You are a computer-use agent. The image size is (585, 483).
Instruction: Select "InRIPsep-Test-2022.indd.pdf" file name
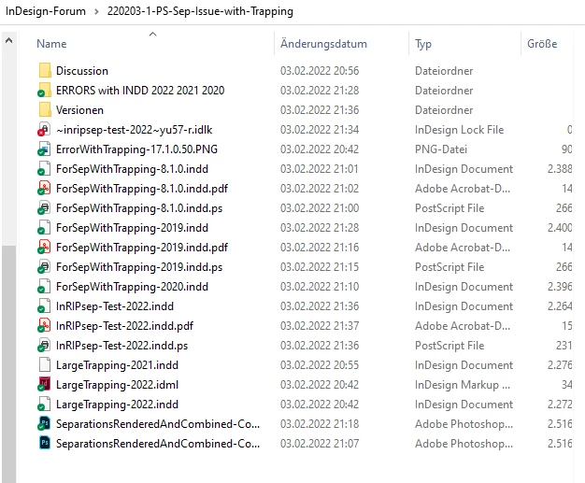[124, 326]
